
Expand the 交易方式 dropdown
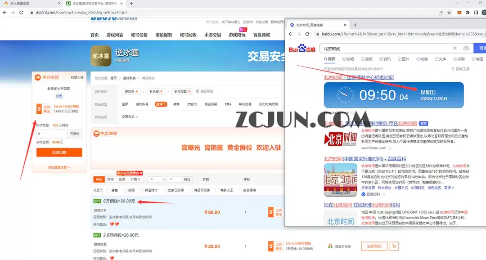pos(130,117)
